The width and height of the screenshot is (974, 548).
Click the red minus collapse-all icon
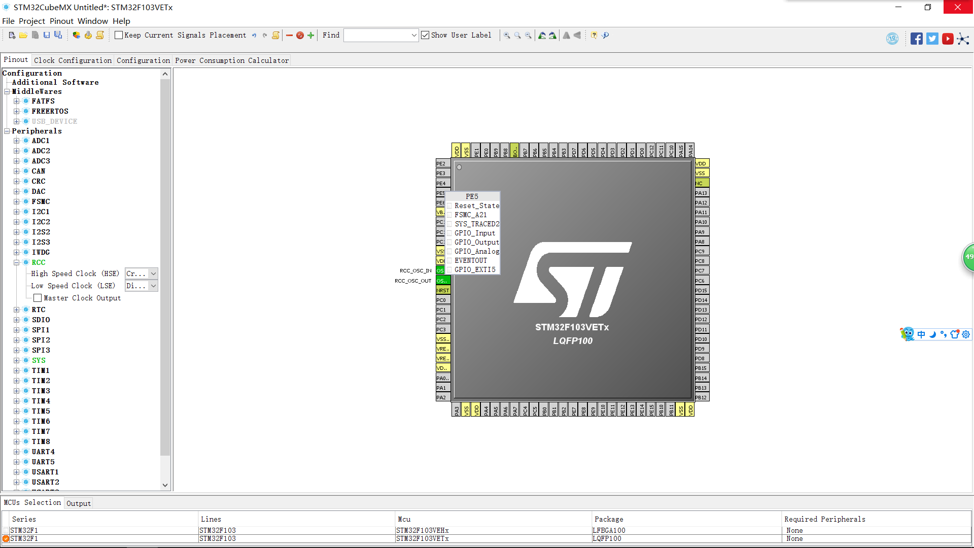tap(289, 35)
